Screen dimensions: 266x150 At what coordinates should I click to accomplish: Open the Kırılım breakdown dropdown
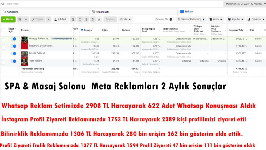216,20
